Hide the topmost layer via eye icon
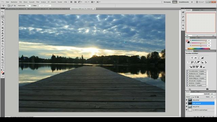 point(186,100)
